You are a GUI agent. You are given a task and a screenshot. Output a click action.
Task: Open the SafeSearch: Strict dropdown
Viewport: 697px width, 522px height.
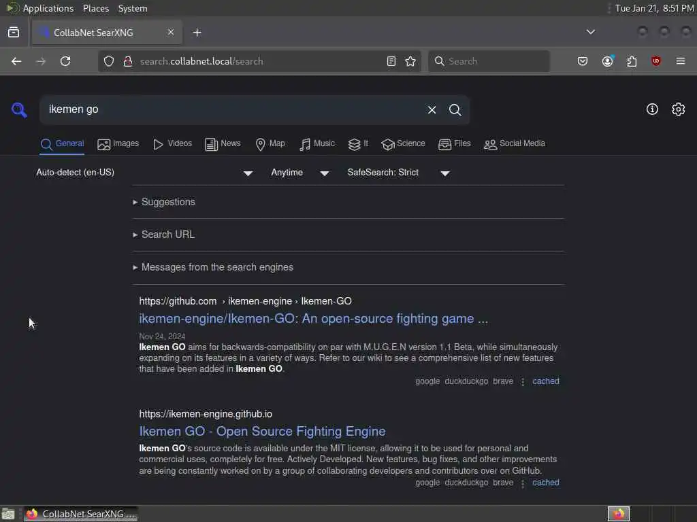tap(398, 173)
